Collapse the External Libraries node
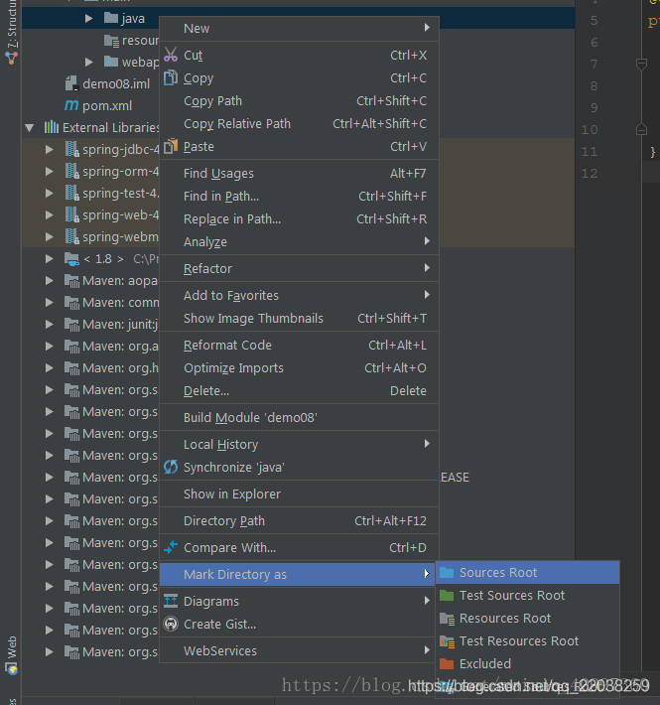 tap(30, 128)
